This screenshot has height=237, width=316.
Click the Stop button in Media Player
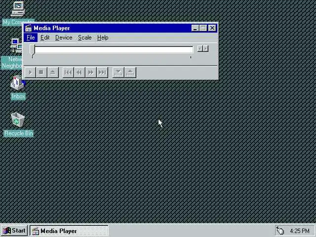[x=41, y=73]
